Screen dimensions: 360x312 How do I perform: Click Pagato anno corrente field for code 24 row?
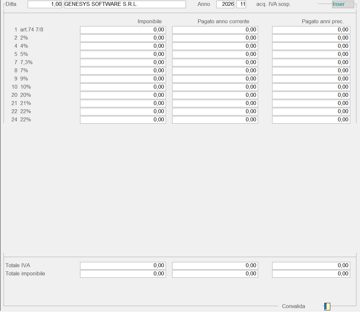215,120
